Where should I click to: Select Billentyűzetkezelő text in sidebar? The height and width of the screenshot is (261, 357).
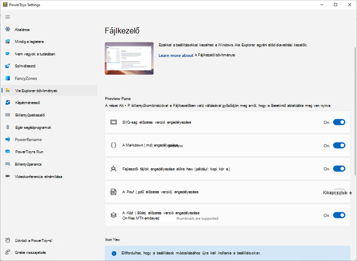click(x=30, y=115)
